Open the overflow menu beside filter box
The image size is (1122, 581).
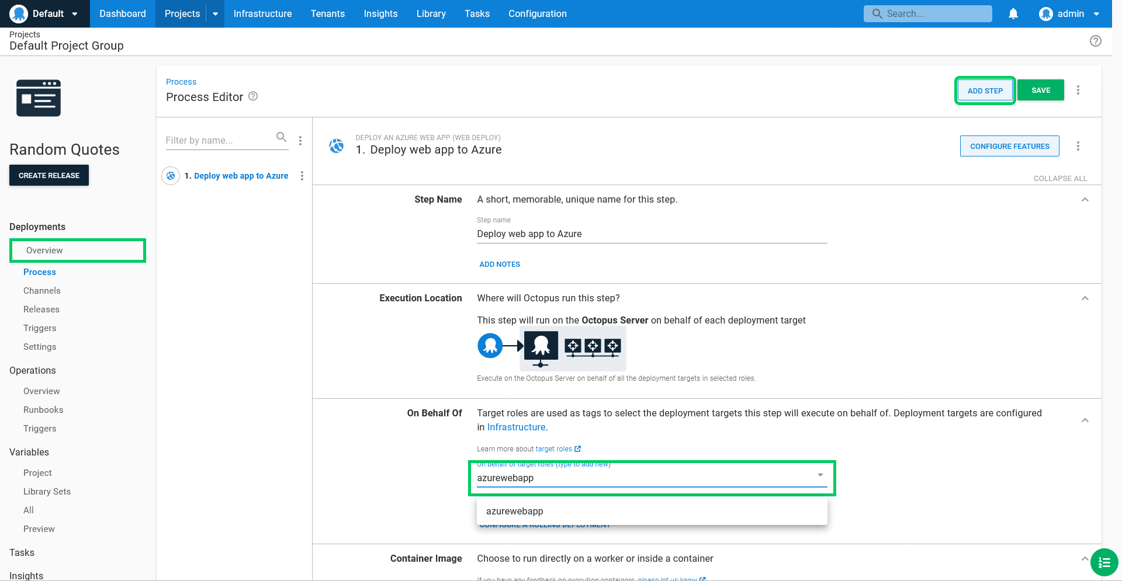pyautogui.click(x=300, y=140)
